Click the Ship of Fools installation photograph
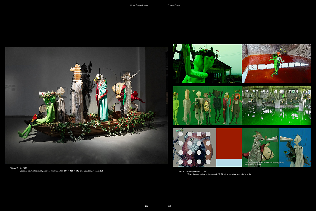316x211 pixels. pyautogui.click(x=86, y=105)
